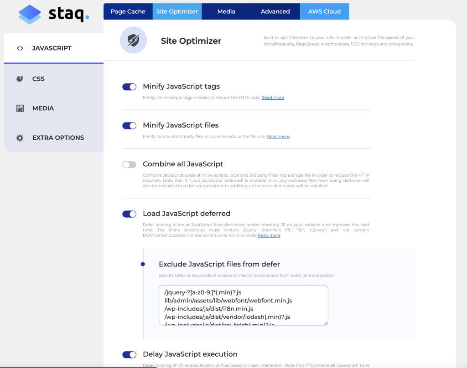Viewport: 467px width, 368px height.
Task: Turn off Load JavaScript deferred
Action: pos(130,214)
